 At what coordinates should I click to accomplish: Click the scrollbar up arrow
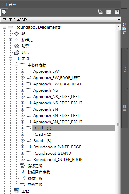pyautogui.click(x=118, y=27)
